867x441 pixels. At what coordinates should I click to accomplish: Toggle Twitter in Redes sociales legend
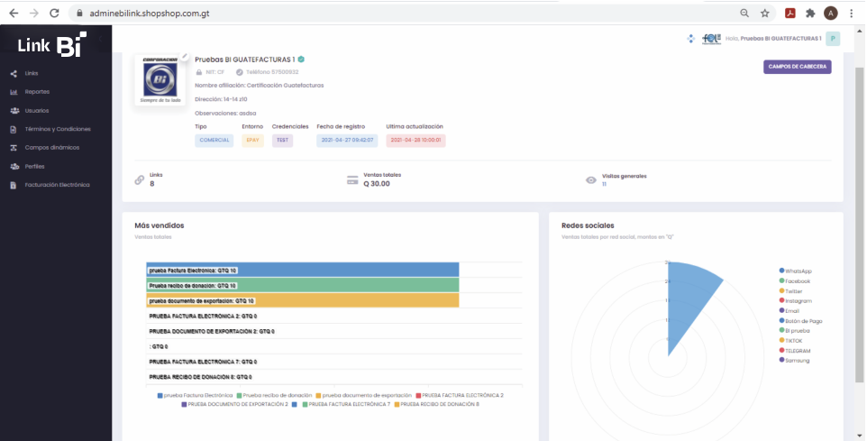(x=790, y=291)
